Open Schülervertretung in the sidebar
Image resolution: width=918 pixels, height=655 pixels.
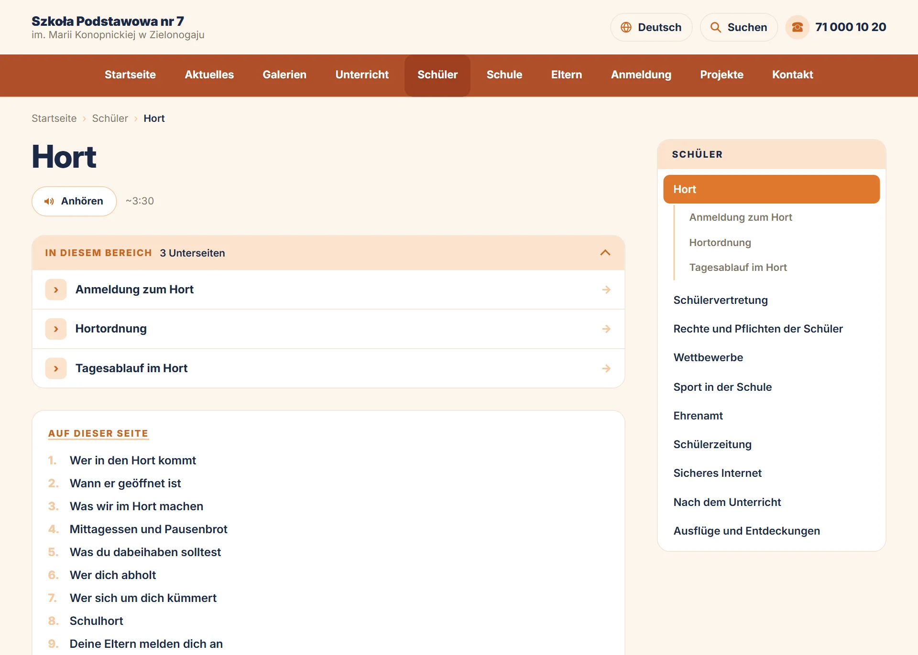coord(720,300)
